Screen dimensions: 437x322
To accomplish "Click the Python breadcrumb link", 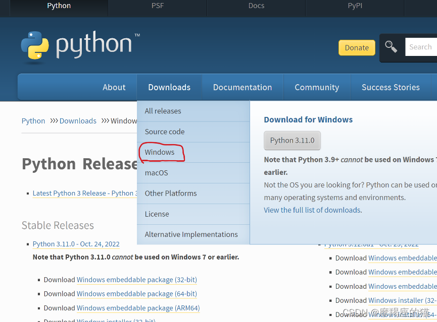I will click(x=33, y=121).
